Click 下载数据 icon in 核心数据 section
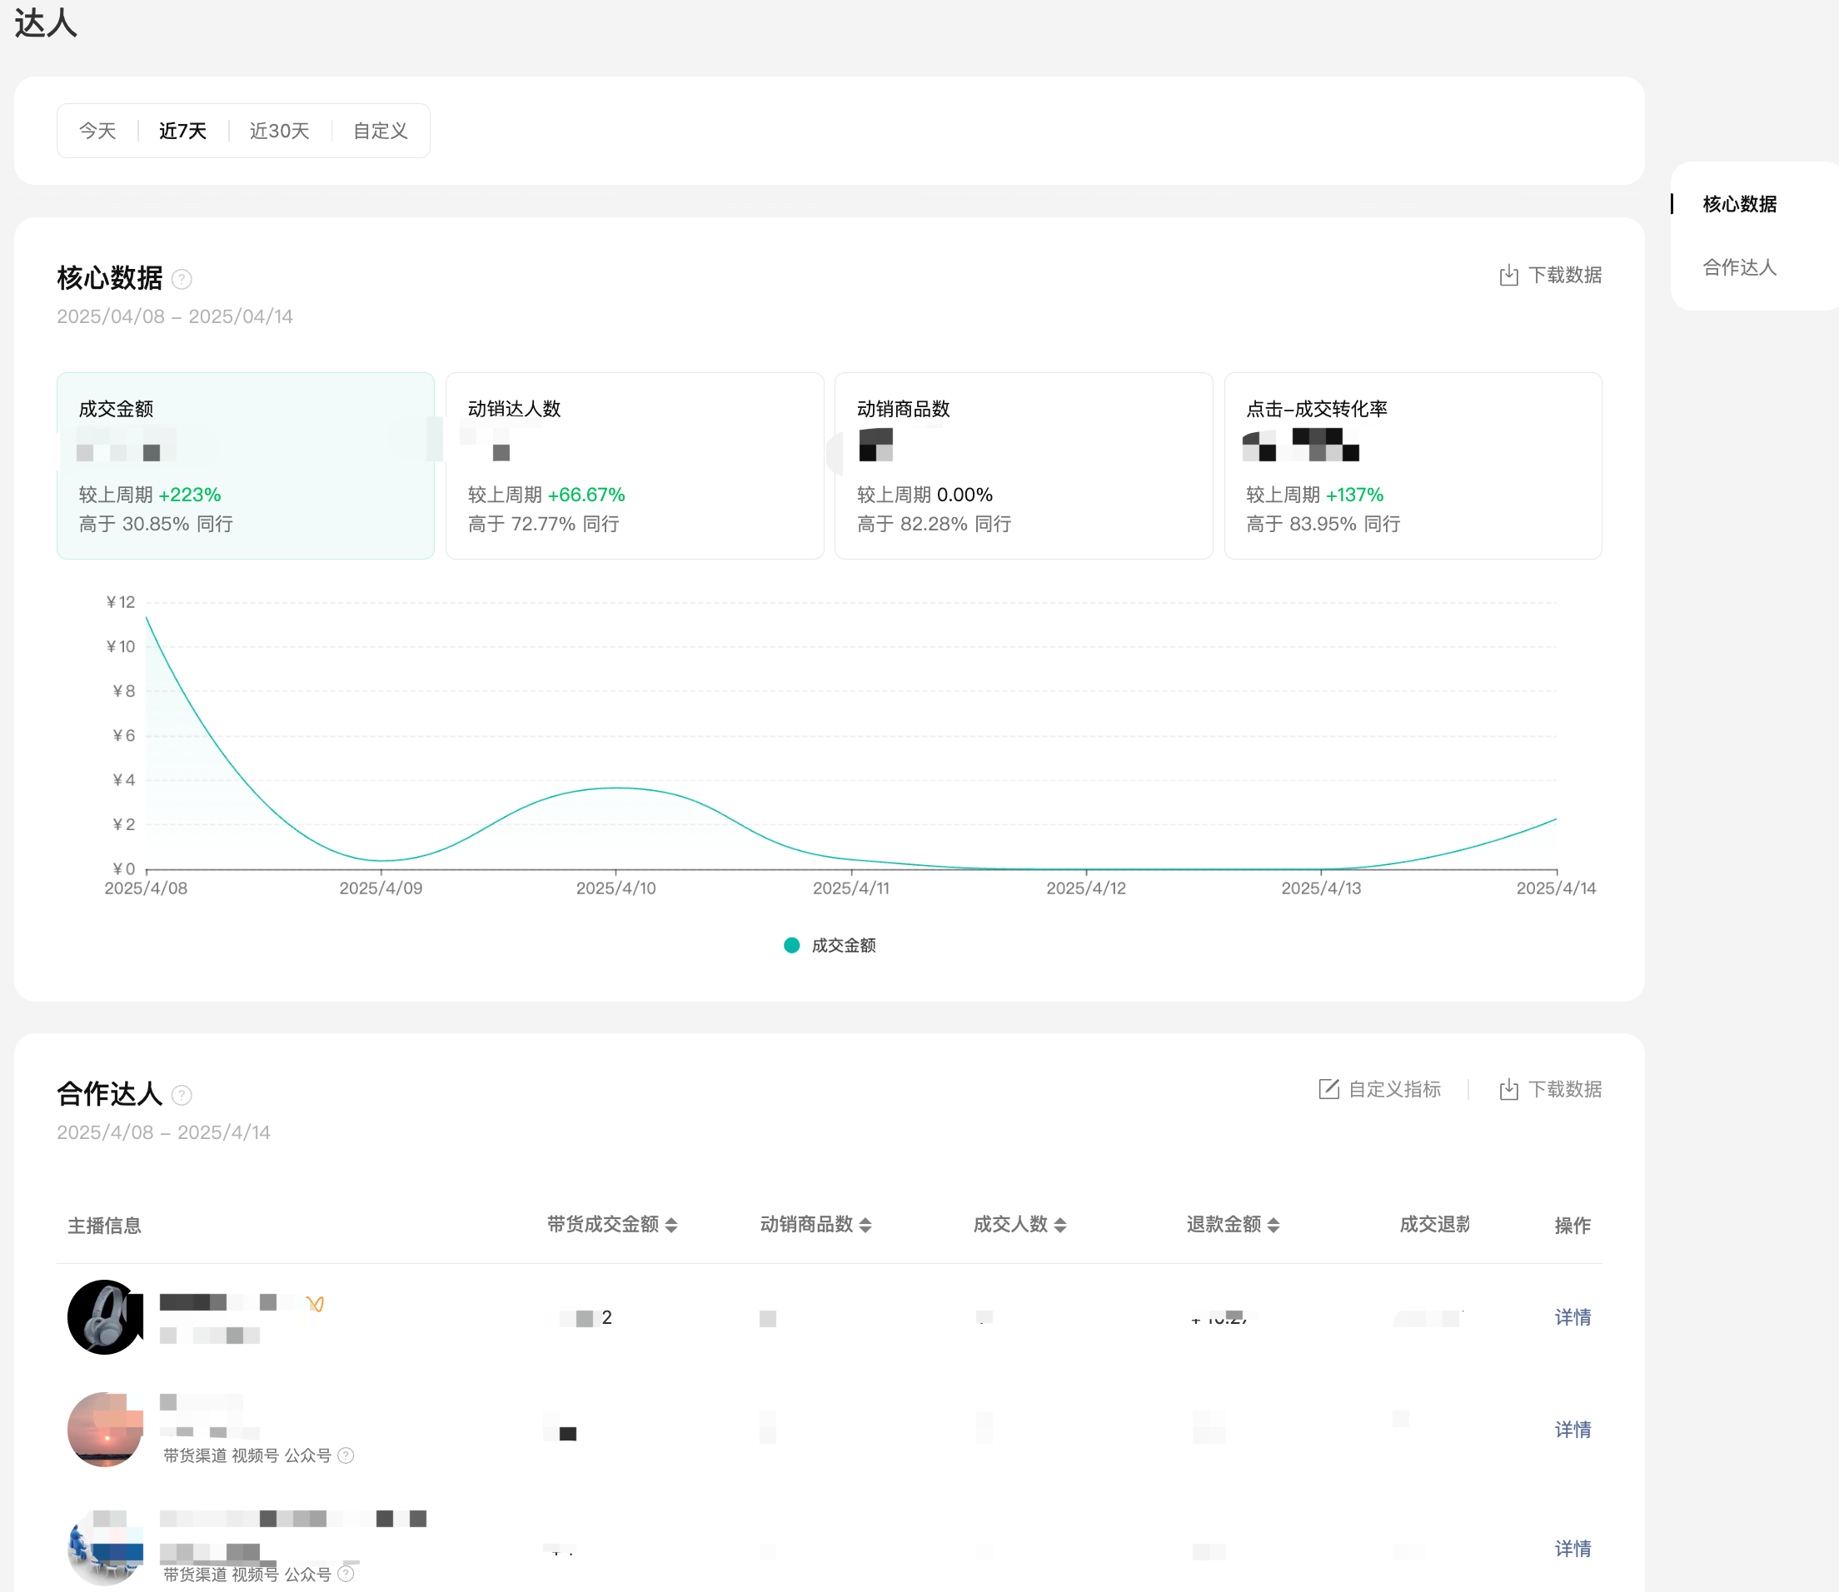1839x1592 pixels. point(1508,276)
